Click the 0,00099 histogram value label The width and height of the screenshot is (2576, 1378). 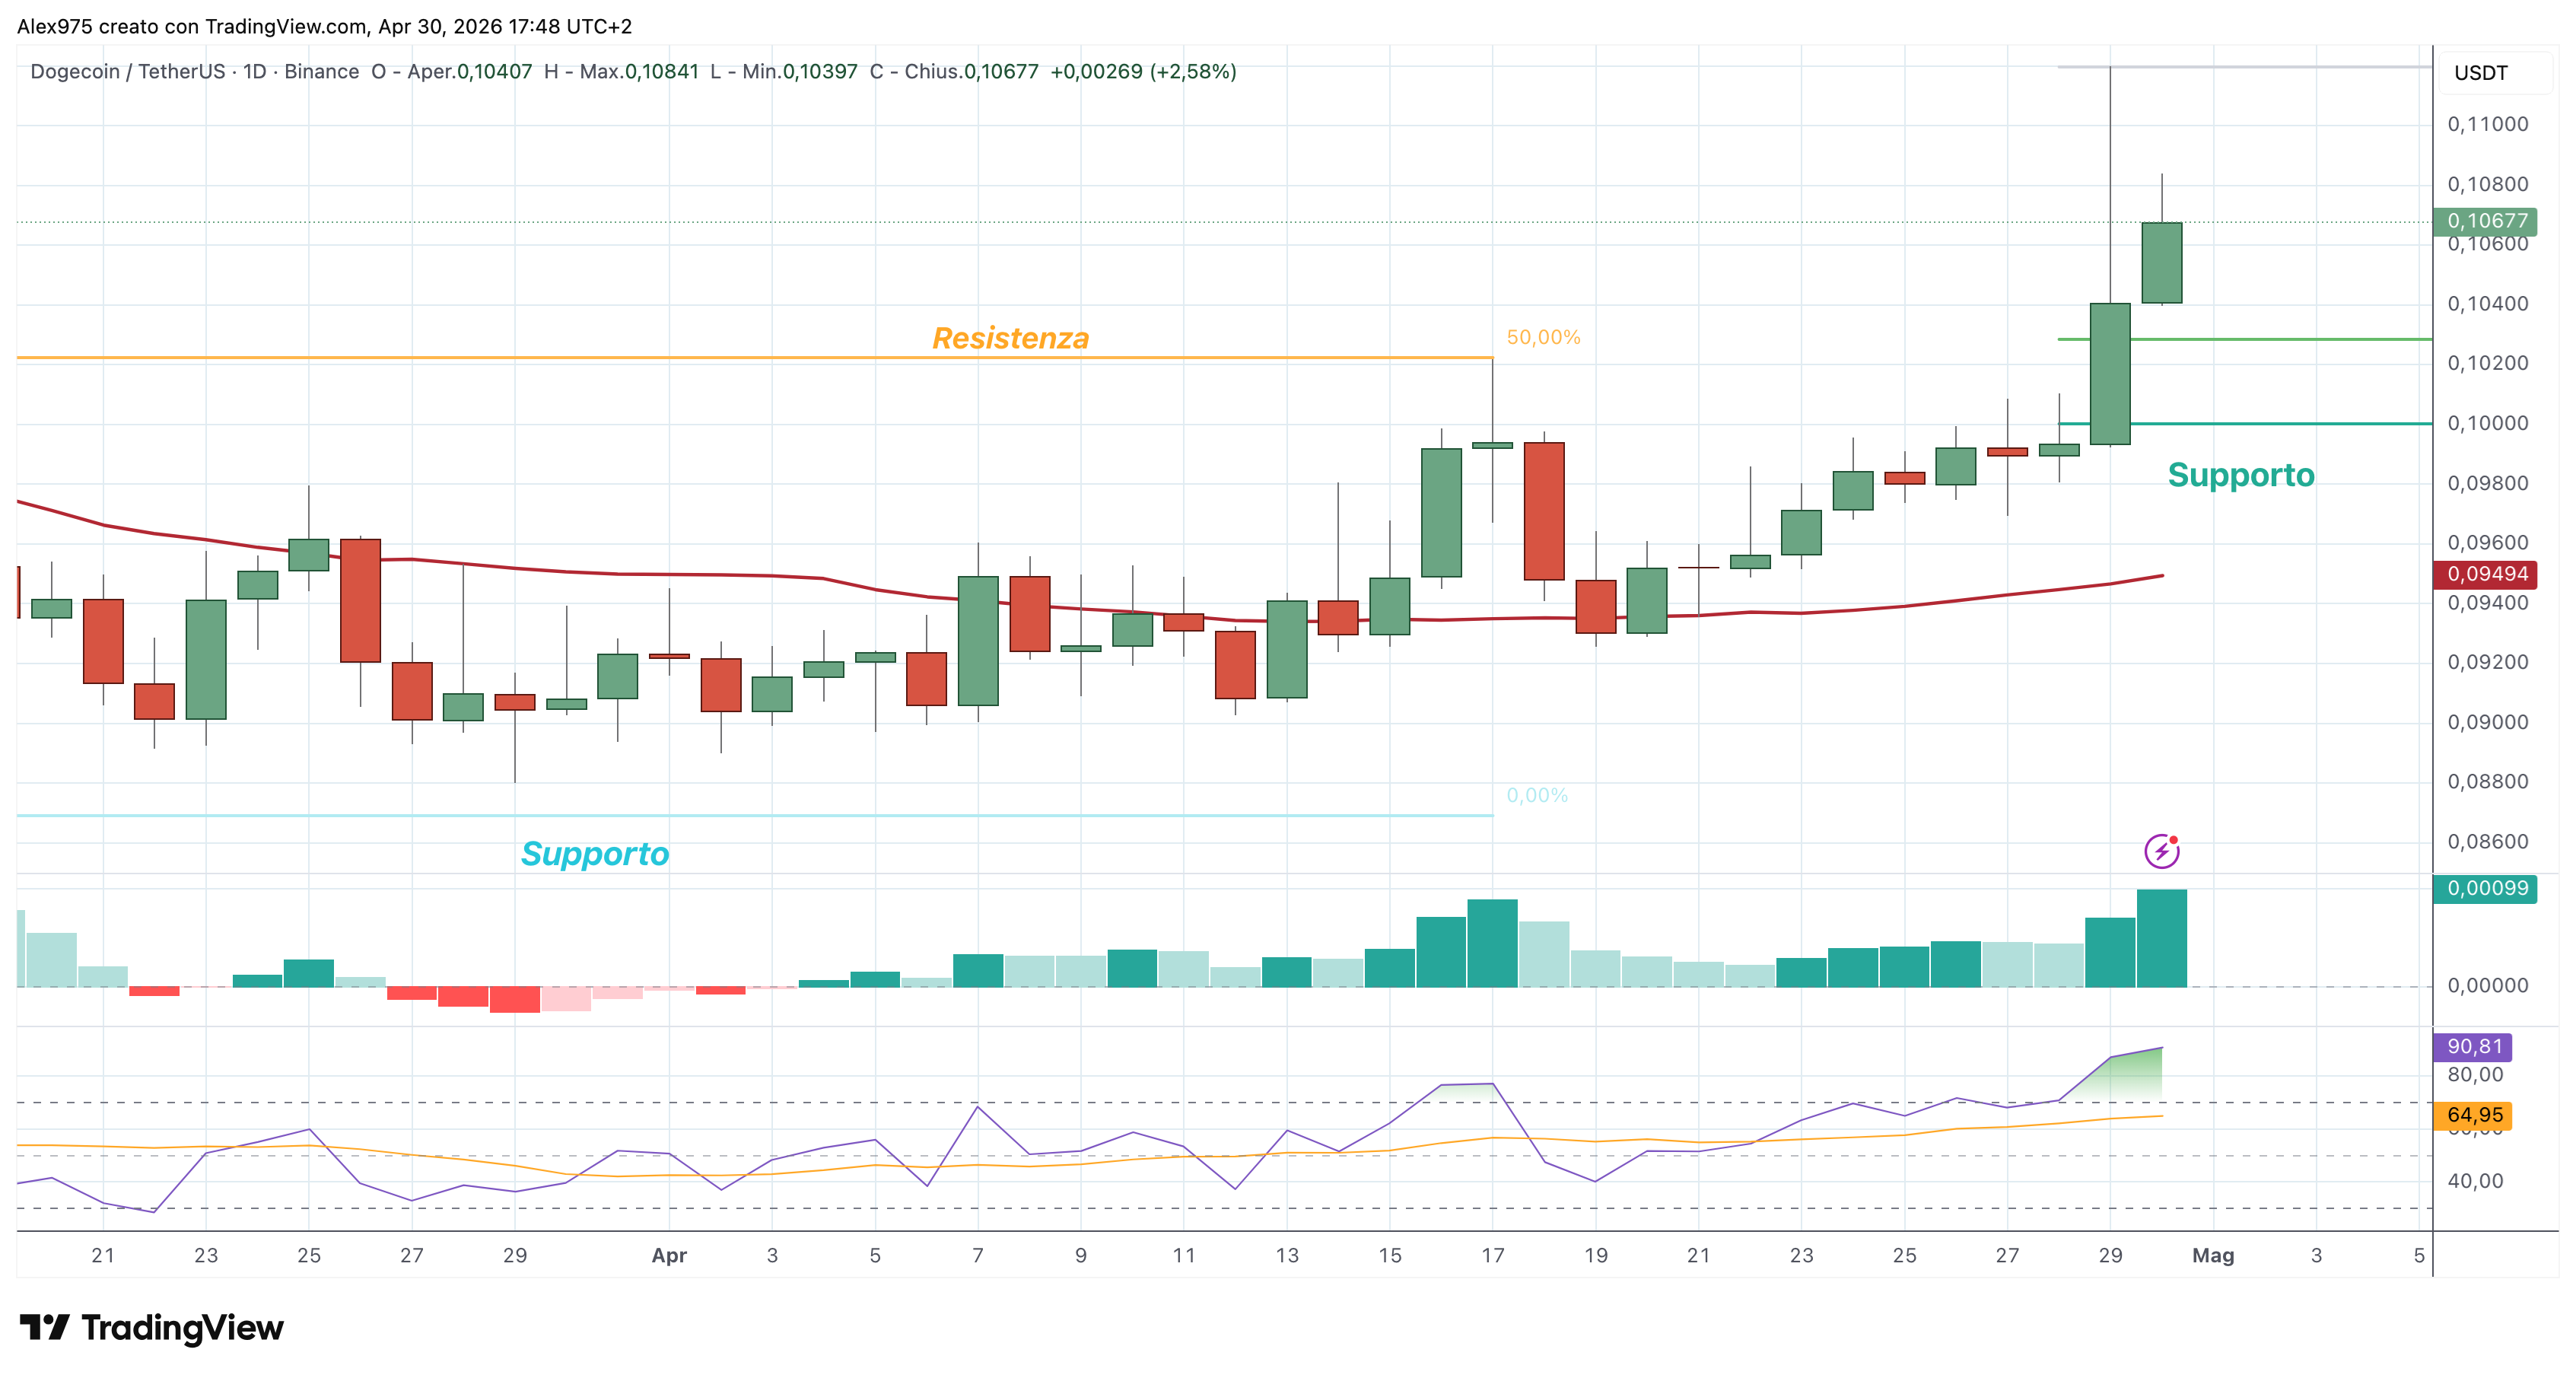2485,888
